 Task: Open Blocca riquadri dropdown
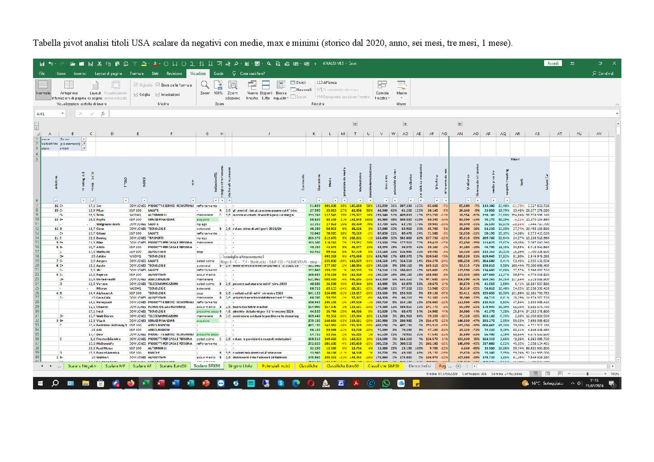pyautogui.click(x=281, y=90)
